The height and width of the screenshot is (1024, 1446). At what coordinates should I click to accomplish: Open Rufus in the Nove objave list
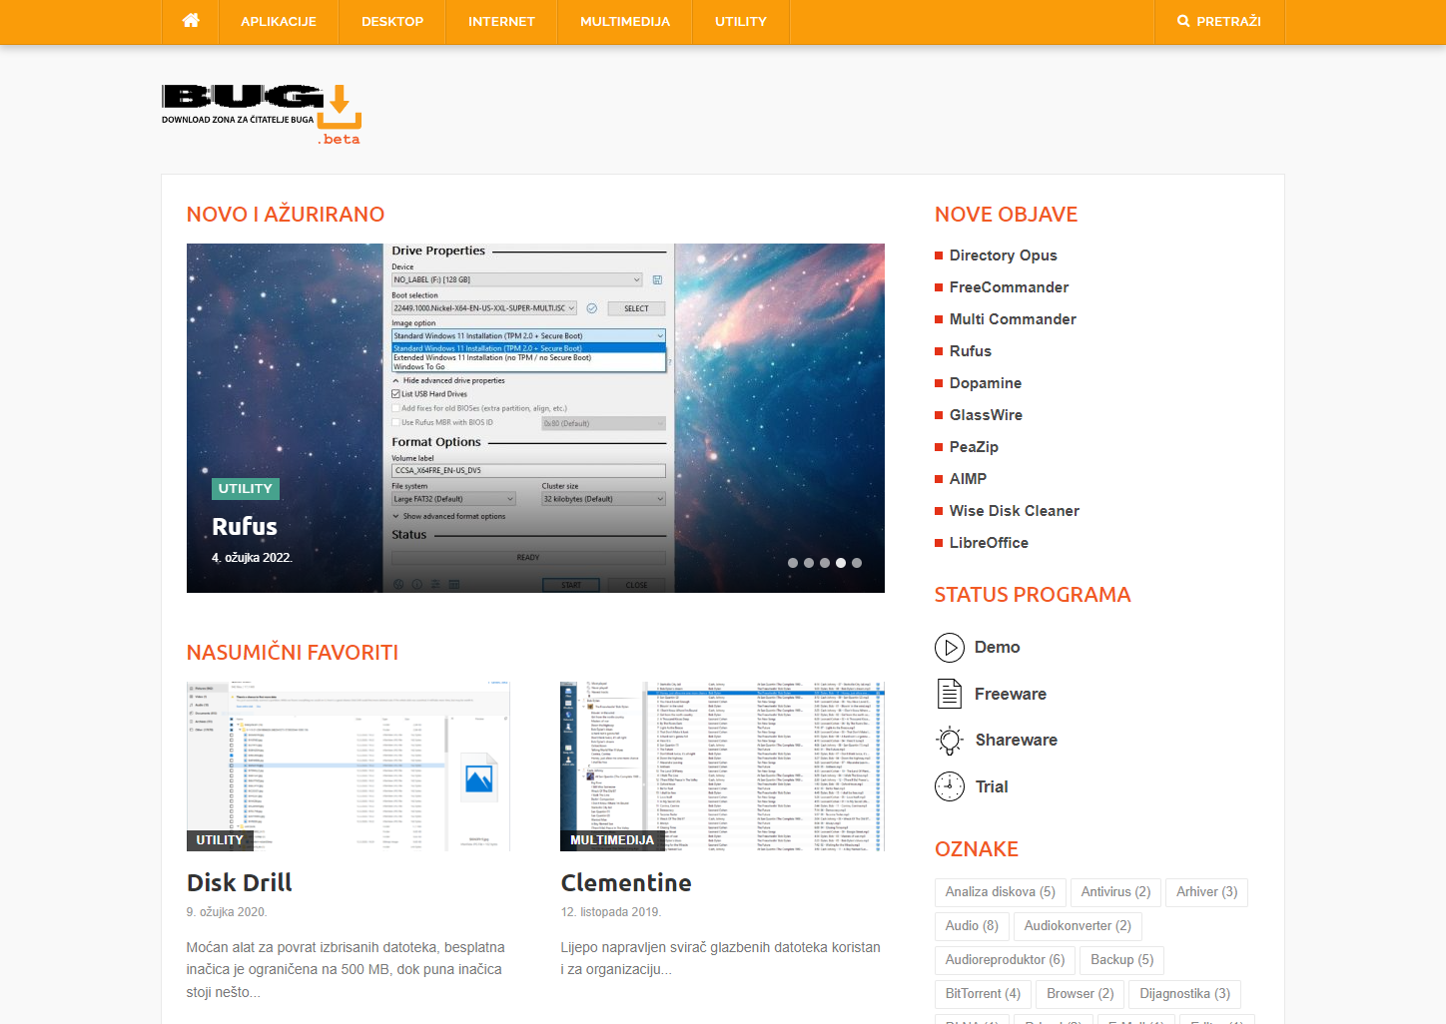[971, 351]
